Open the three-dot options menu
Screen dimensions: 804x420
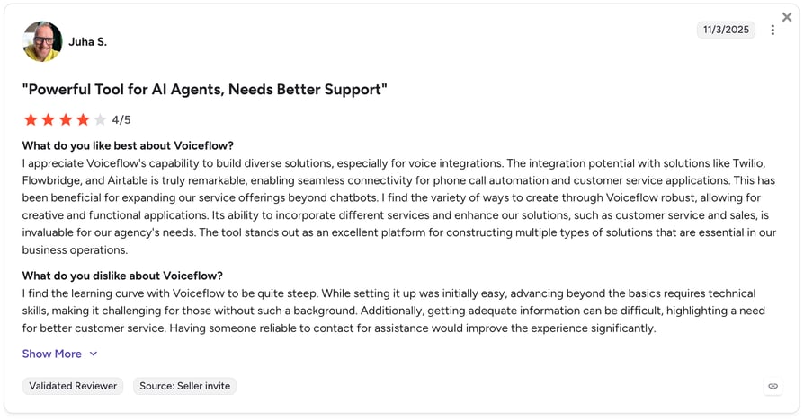click(x=773, y=31)
